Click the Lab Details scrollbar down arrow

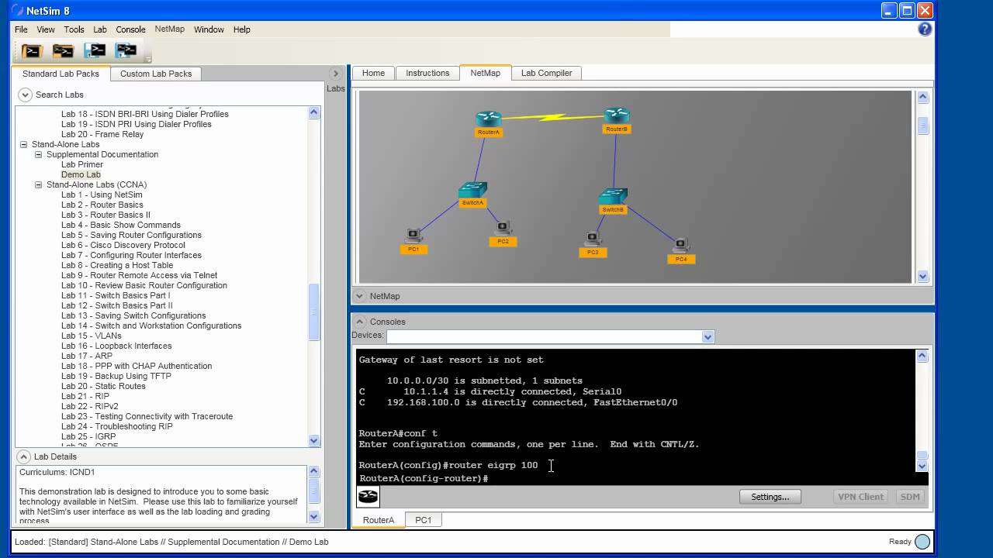pyautogui.click(x=314, y=516)
